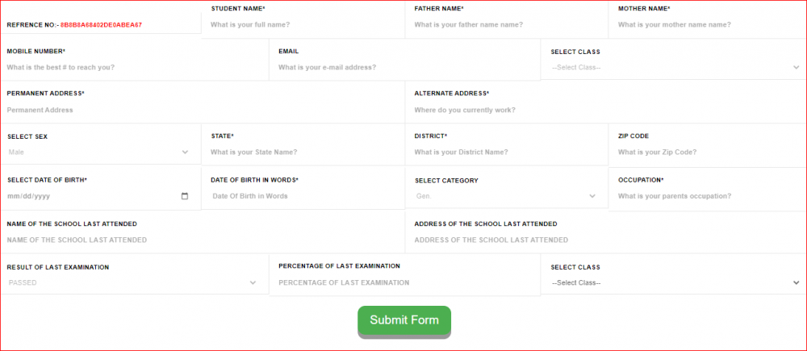Click the Permanent Address input
The height and width of the screenshot is (351, 807).
coord(202,110)
